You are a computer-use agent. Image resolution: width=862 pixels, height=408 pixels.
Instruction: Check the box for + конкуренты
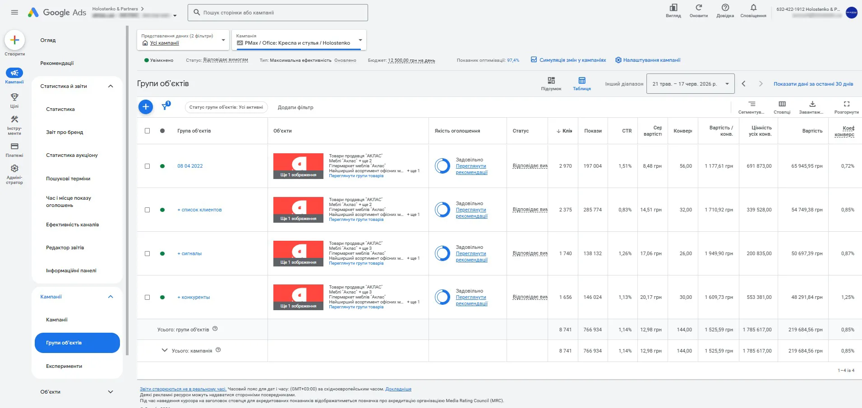147,297
